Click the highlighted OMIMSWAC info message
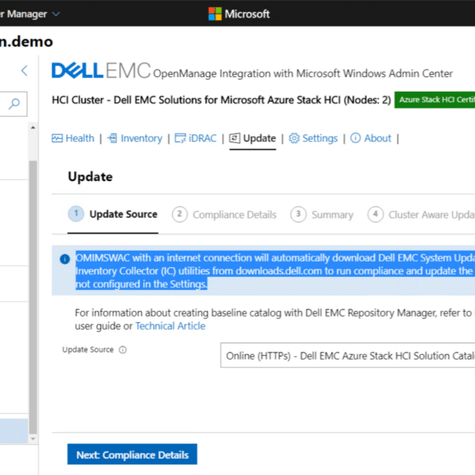Viewport: 475px width, 475px height. pyautogui.click(x=275, y=270)
